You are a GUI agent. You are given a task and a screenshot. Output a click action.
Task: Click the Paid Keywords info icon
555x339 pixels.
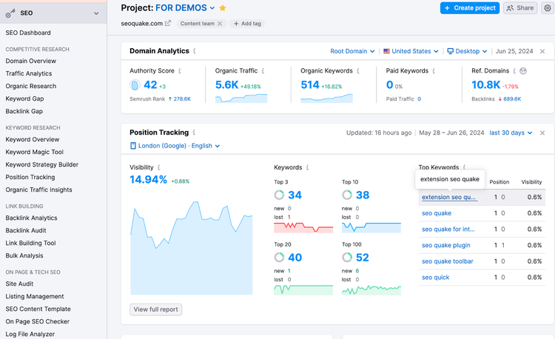pyautogui.click(x=434, y=71)
